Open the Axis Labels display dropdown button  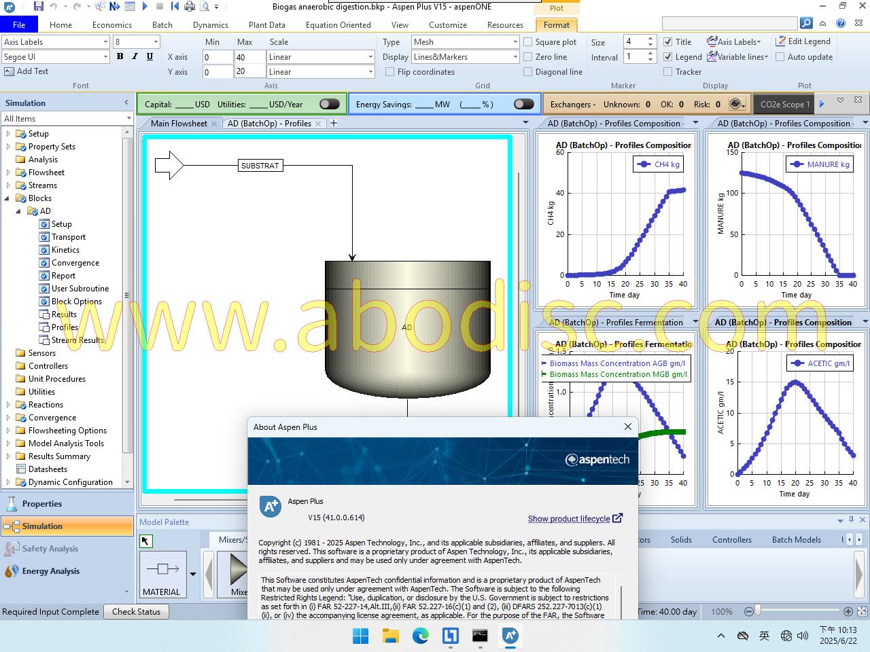pos(735,41)
